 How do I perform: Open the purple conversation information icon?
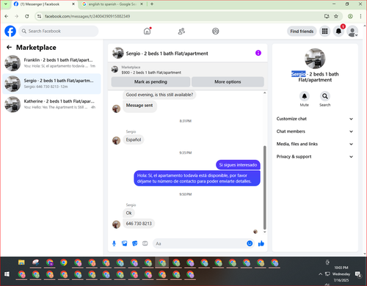click(x=258, y=53)
